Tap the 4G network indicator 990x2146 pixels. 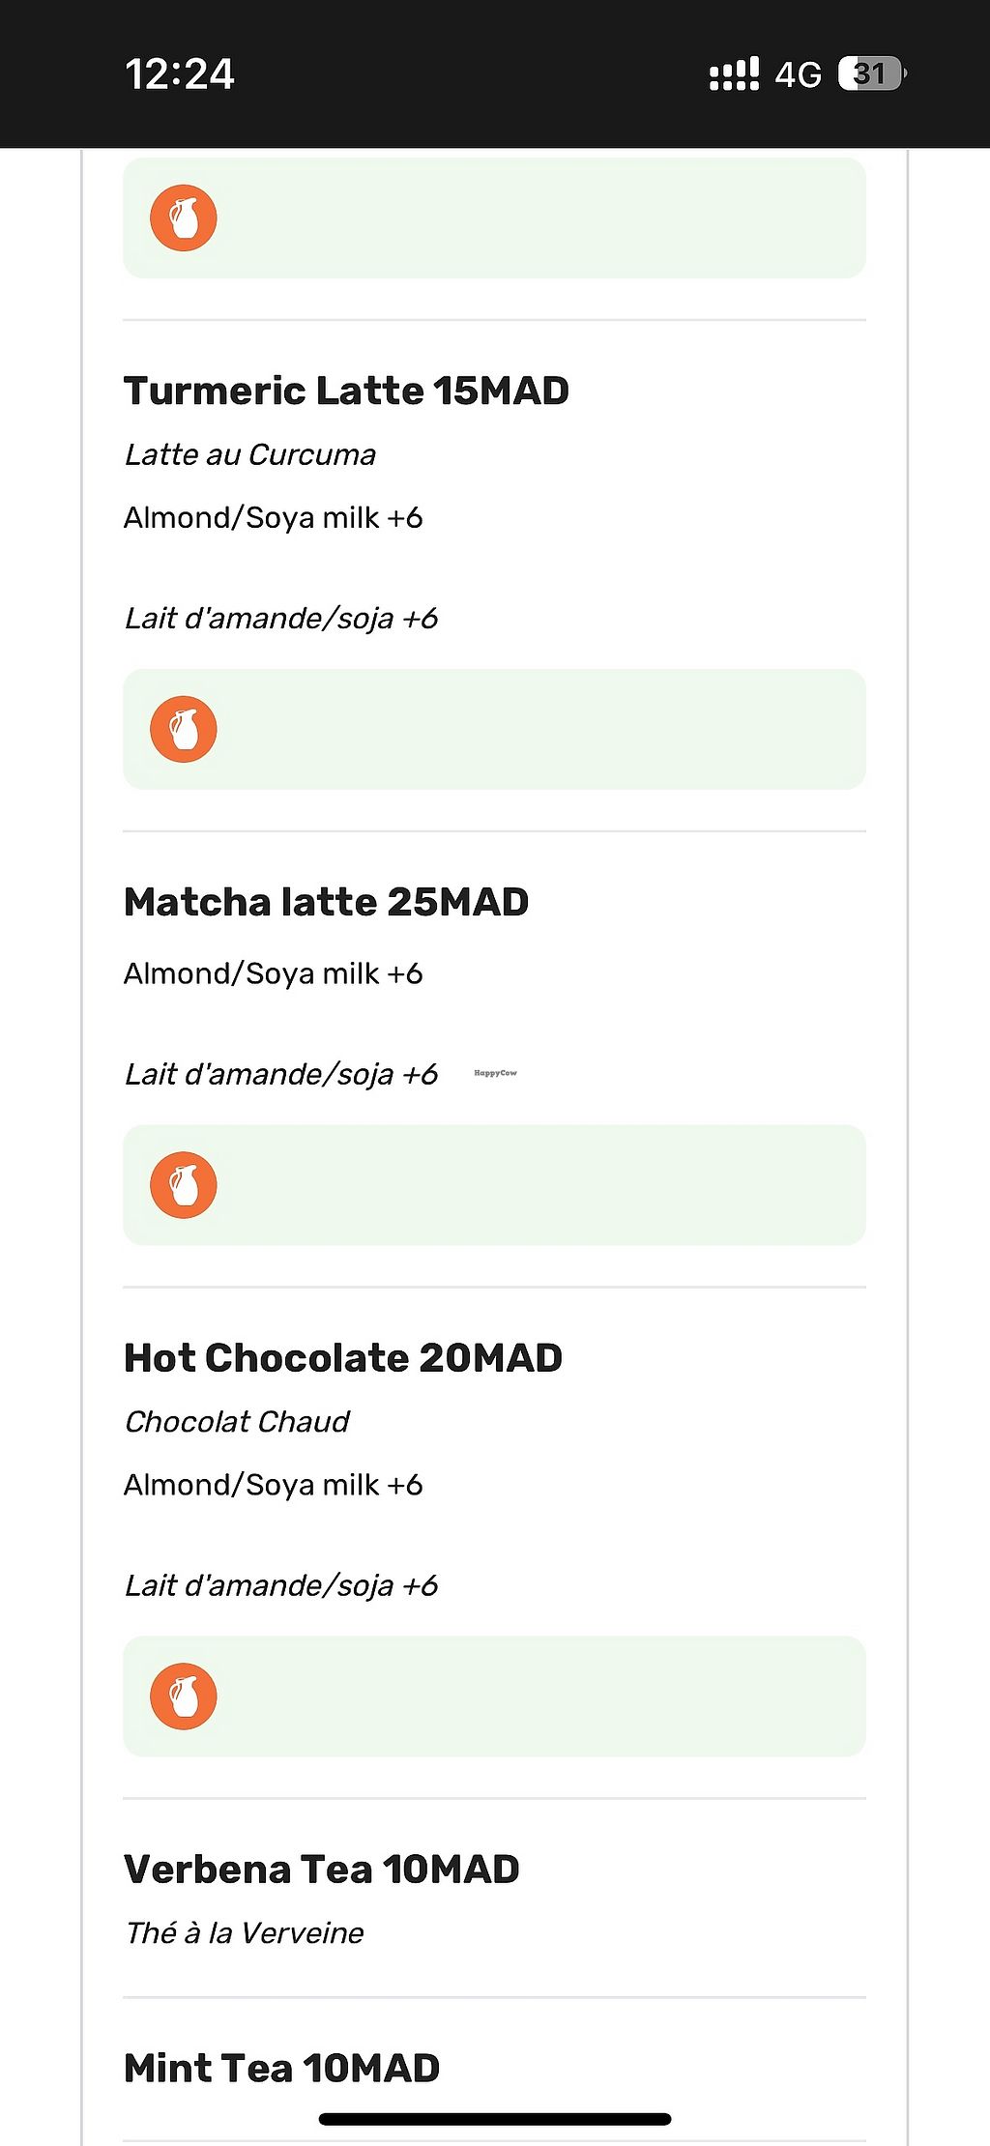798,74
